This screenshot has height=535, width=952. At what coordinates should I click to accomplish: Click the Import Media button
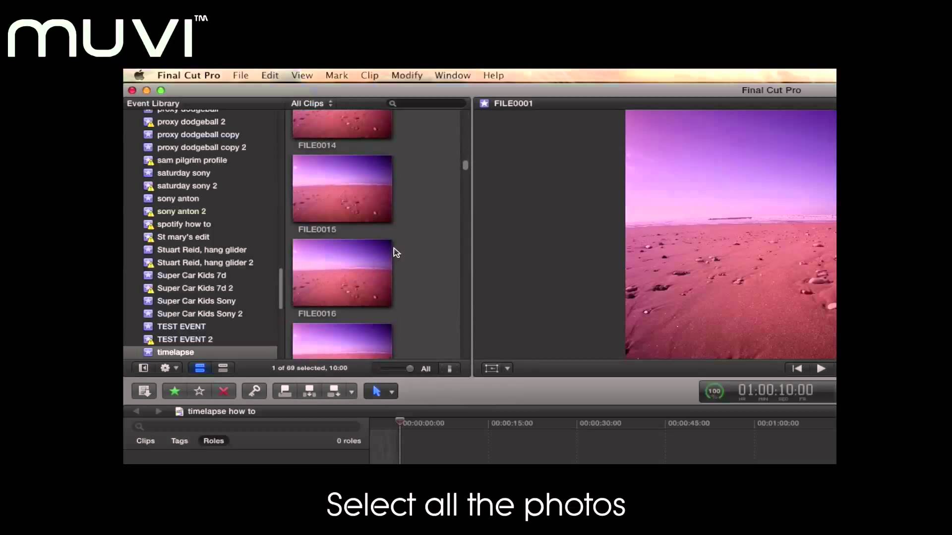point(144,391)
